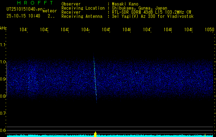Click the 1.1 frequency tick label
This screenshot has height=137, width=216.
point(3,45)
